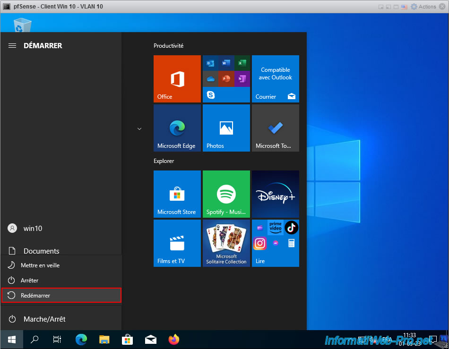
Task: Launch the Microsoft Edge tile
Action: click(177, 128)
